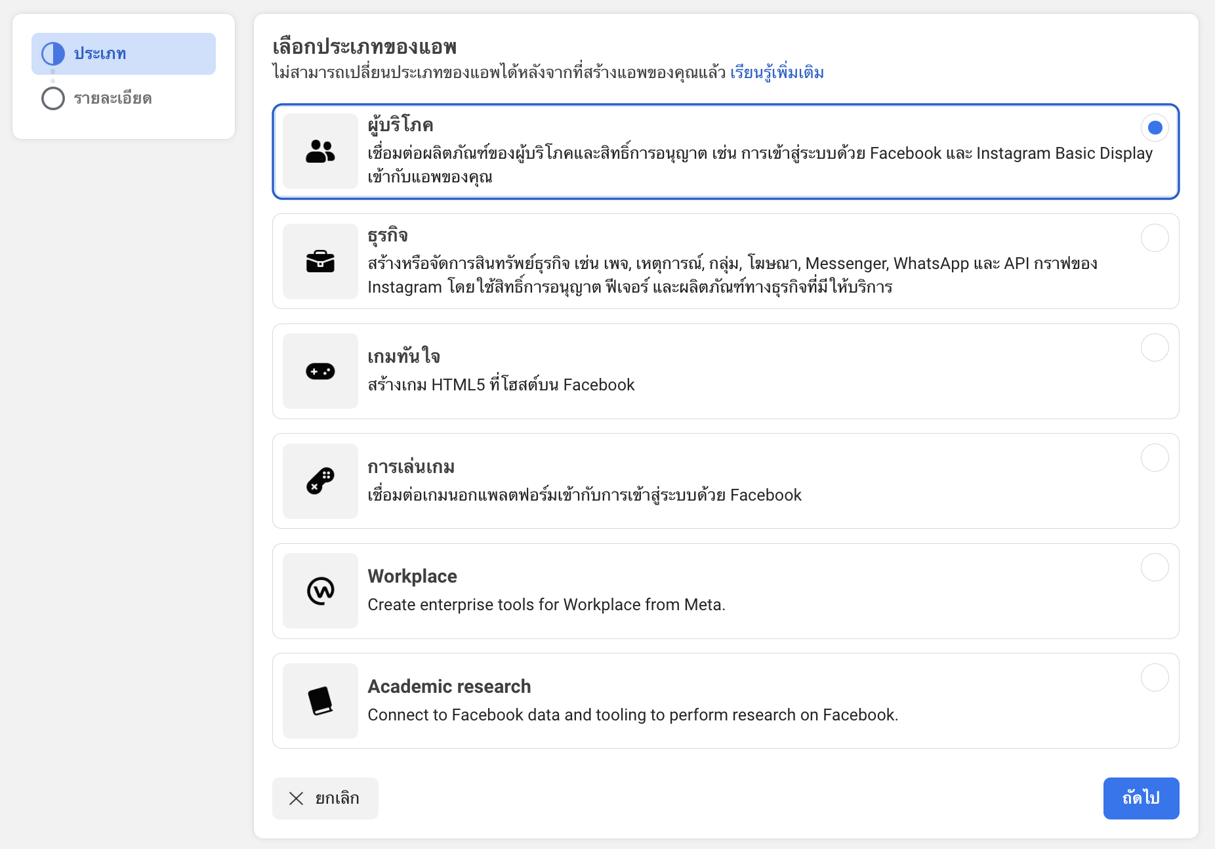Image resolution: width=1215 pixels, height=849 pixels.
Task: Click the heading เลือกประเภทของแอพ
Action: click(x=365, y=47)
